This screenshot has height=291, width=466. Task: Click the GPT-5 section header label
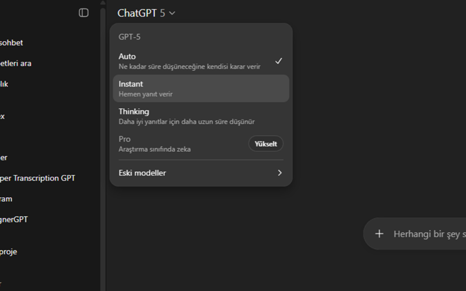(x=130, y=37)
